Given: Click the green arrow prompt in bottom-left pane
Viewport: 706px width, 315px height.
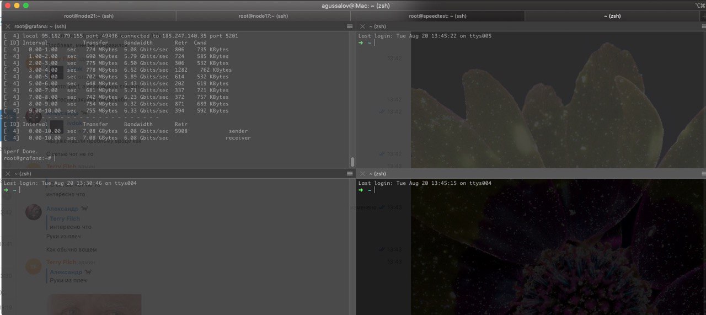Looking at the screenshot, I should click(x=6, y=190).
